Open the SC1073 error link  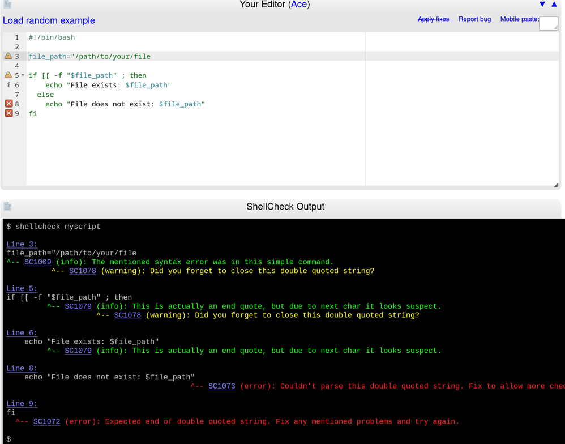221,386
